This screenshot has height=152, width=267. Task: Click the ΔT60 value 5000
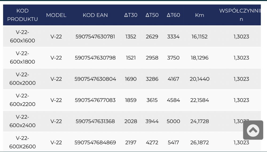173,121
